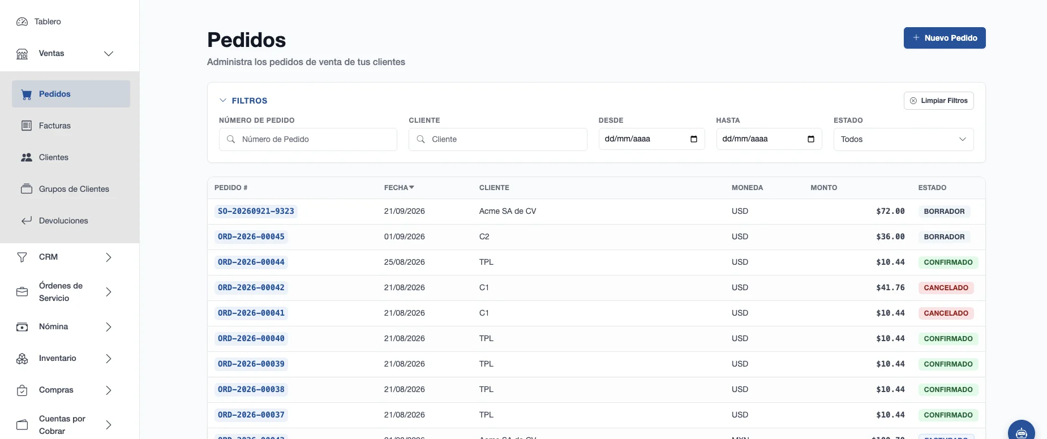
Task: Focus the Número de Pedido search field
Action: coord(308,139)
